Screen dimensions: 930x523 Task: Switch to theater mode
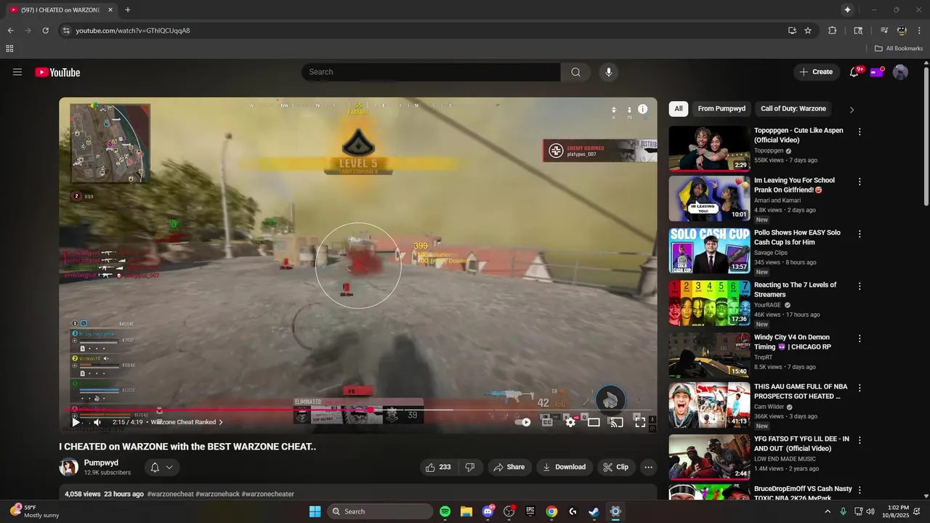(594, 422)
